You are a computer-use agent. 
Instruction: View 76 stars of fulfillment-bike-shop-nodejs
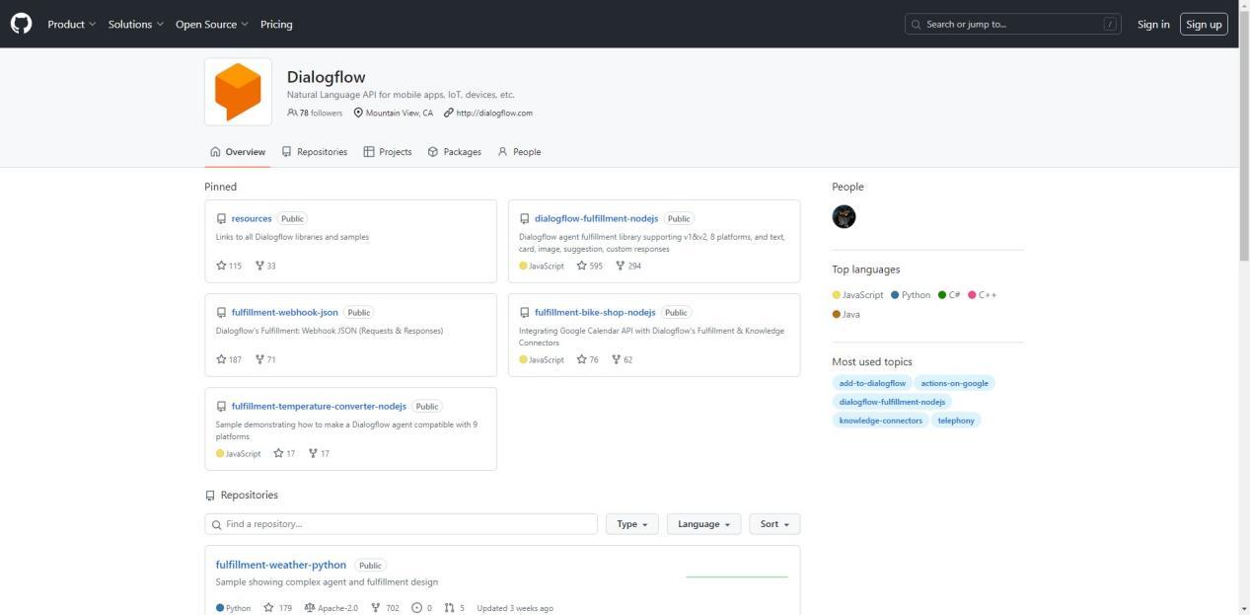coord(588,359)
